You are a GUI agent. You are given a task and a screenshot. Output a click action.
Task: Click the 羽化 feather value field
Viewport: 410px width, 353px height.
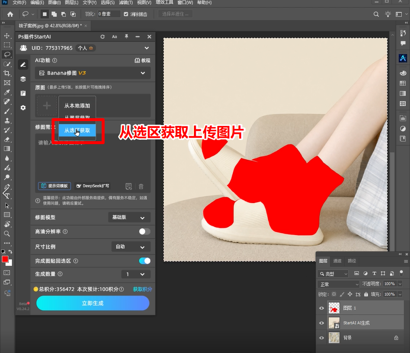109,14
